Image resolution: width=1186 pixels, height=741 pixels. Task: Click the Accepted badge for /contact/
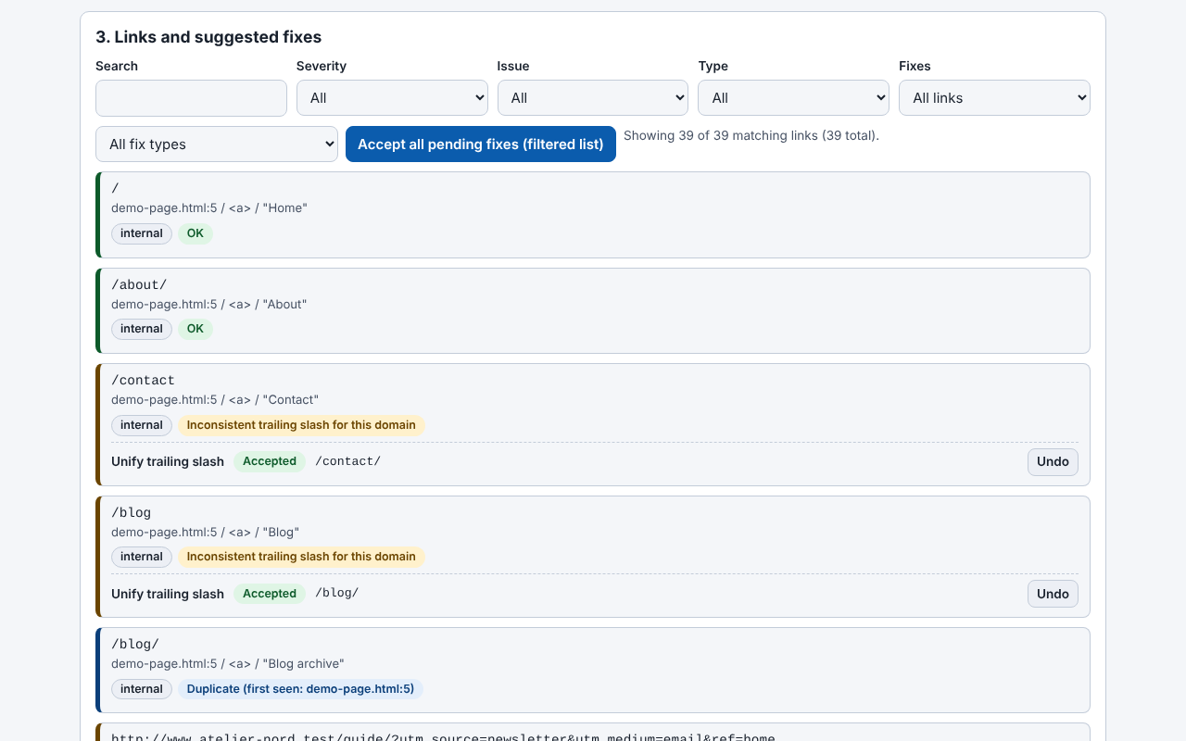(x=270, y=461)
